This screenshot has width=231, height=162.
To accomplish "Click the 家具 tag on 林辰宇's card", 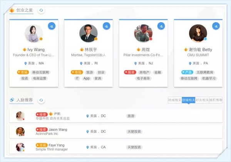I will click(x=98, y=78).
